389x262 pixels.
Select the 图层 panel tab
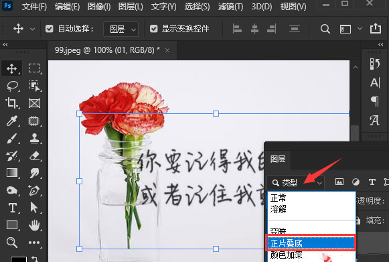tap(278, 159)
